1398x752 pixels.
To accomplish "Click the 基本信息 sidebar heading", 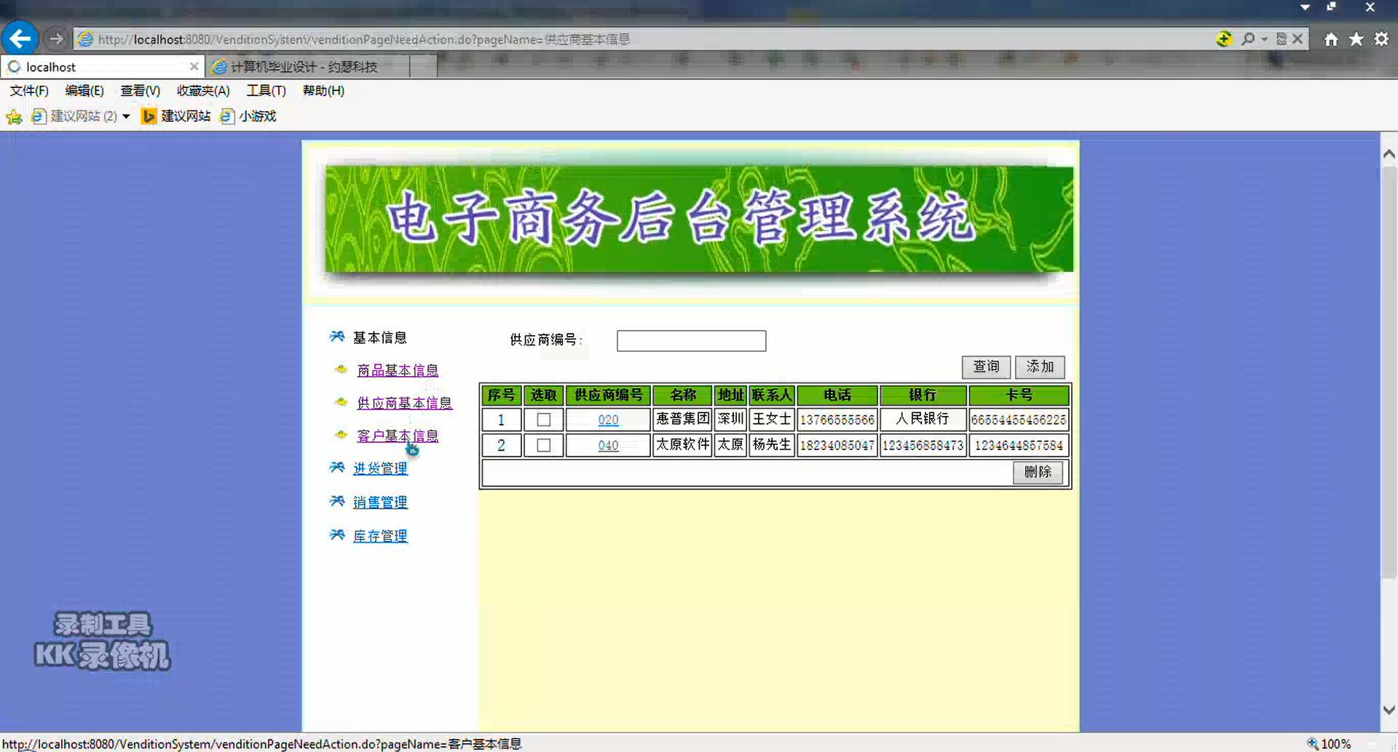I will 380,337.
